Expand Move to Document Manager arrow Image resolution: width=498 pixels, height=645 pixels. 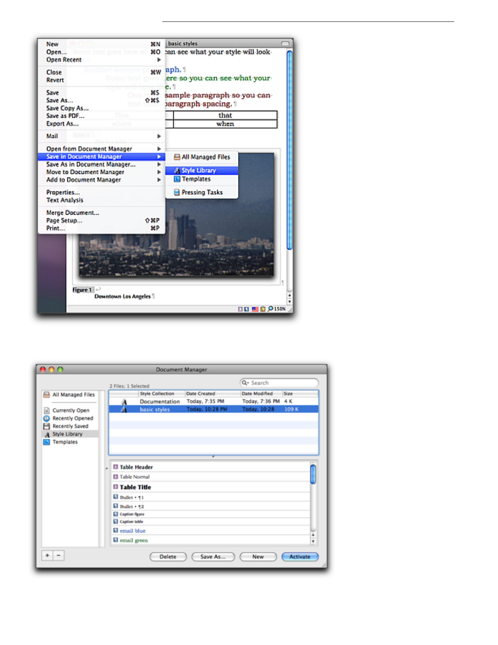tap(159, 172)
